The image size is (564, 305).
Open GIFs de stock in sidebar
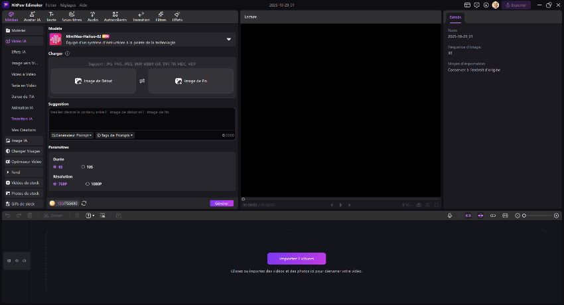coord(24,204)
